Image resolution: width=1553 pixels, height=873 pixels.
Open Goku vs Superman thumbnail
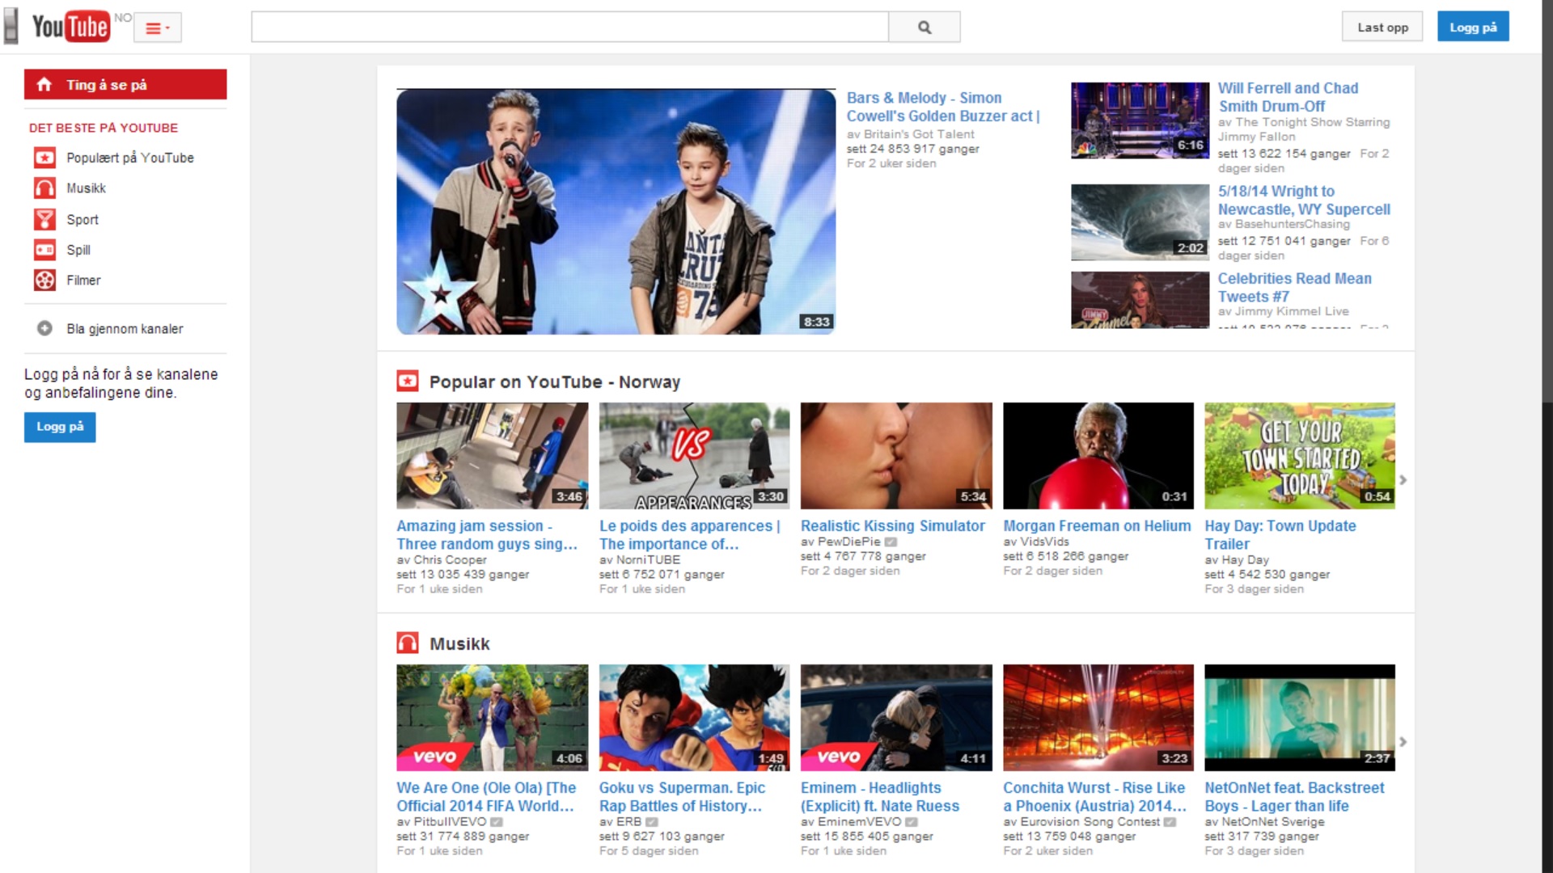pyautogui.click(x=694, y=717)
